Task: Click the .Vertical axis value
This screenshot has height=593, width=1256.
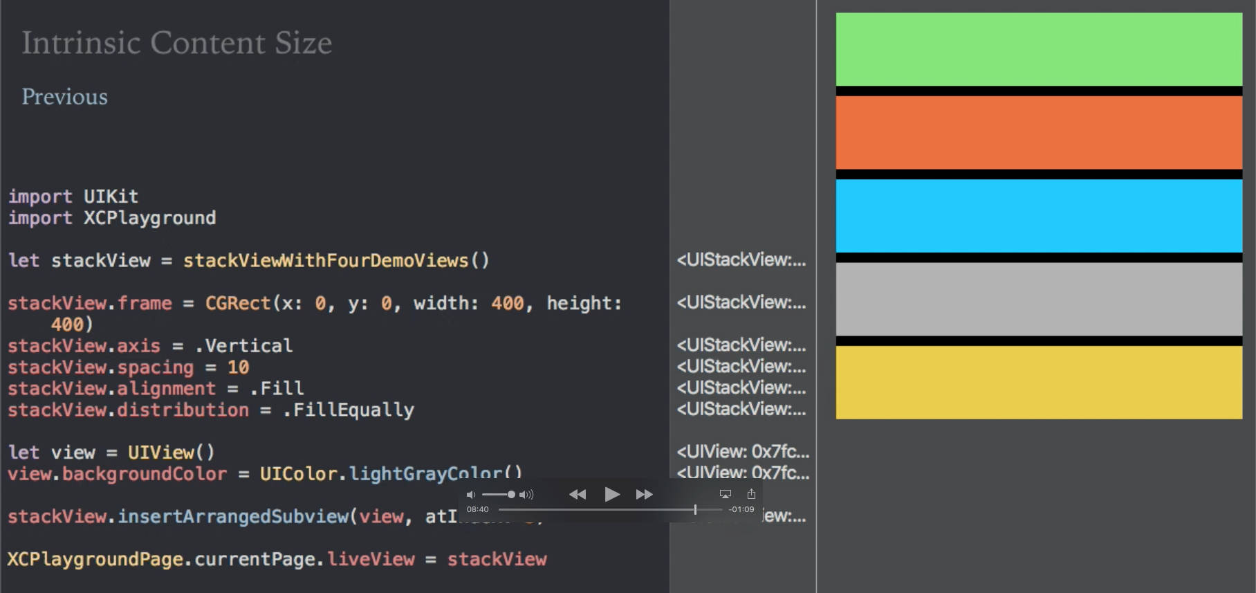Action: 243,346
